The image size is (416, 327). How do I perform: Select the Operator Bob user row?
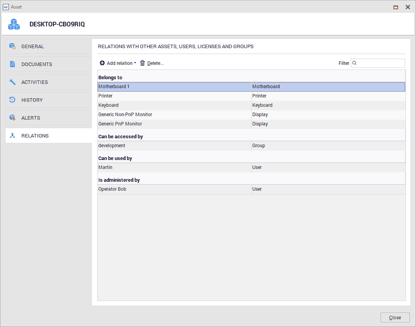[x=174, y=189]
